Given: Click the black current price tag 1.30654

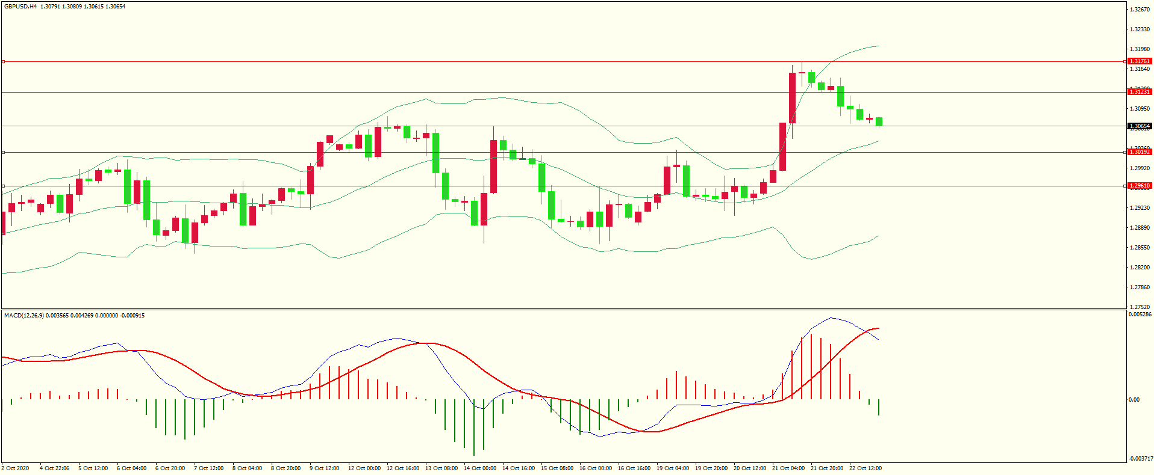Looking at the screenshot, I should 1140,126.
